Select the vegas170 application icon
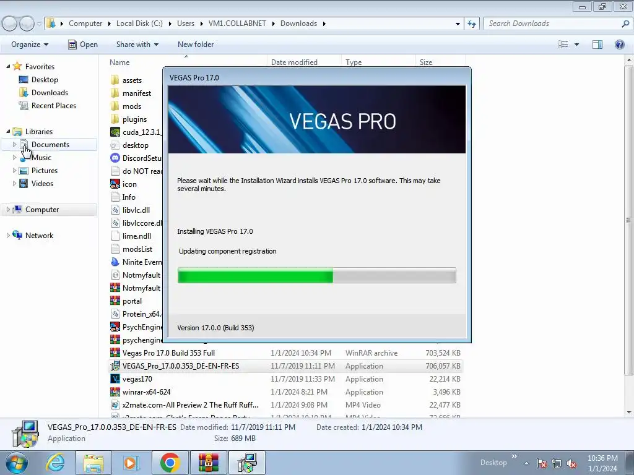 (x=115, y=379)
